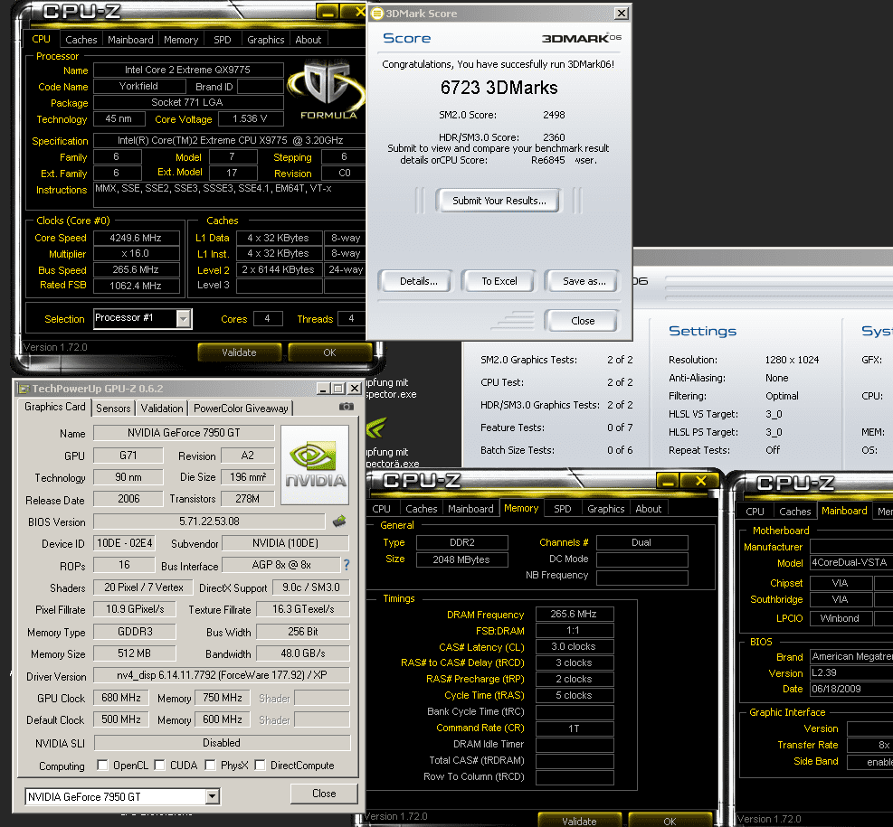Image resolution: width=893 pixels, height=827 pixels.
Task: Minimize the Memory CPU-Z window
Action: (x=668, y=482)
